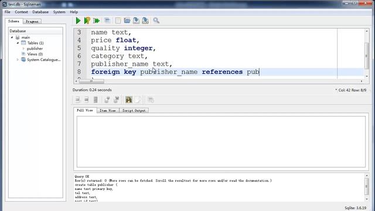Switch to the Pragmas tab
The image size is (375, 211).
pyautogui.click(x=32, y=22)
